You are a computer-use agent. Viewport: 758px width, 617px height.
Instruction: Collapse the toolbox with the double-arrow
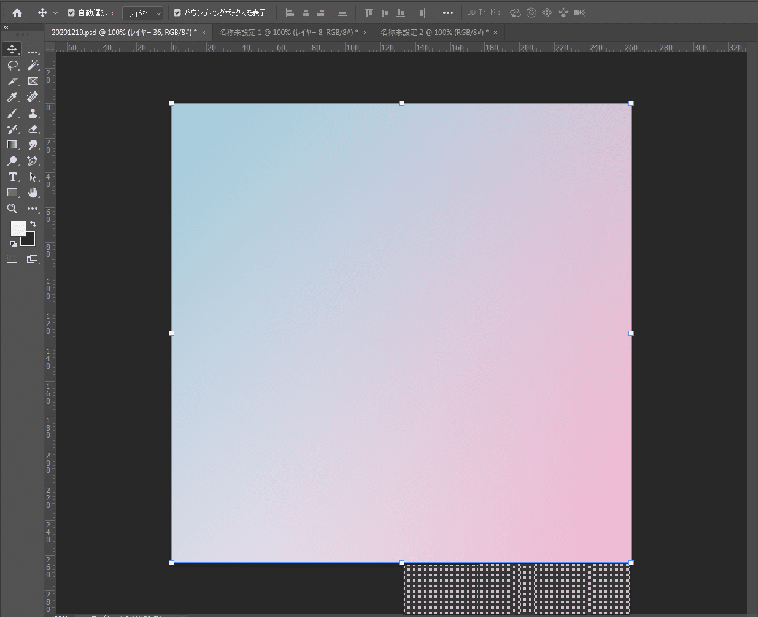click(6, 28)
